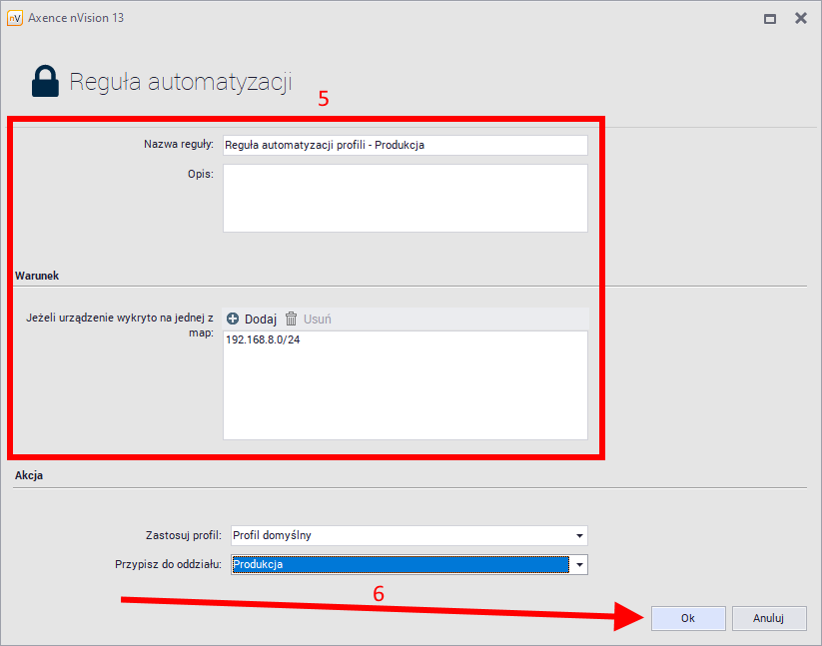Click the Akcja section header
Screen dimensions: 822x646
tap(27, 475)
